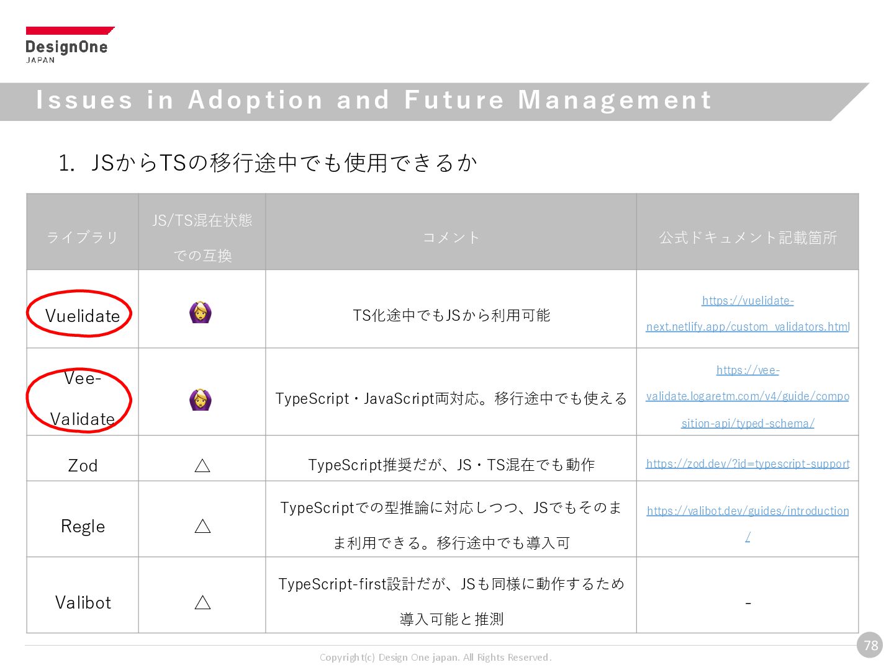Open the zod.dev typescript-support link
Image resolution: width=894 pixels, height=670 pixels.
click(x=747, y=463)
